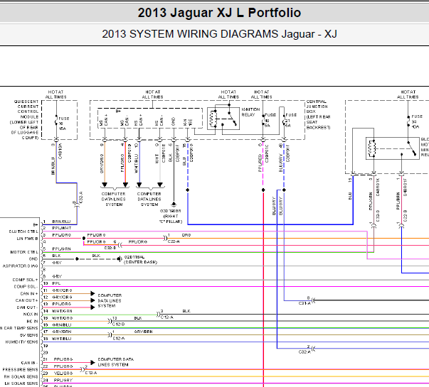Click the 'RH SOLAR SENS' pin label
Image resolution: width=429 pixels, height=387 pixels.
coord(21,376)
